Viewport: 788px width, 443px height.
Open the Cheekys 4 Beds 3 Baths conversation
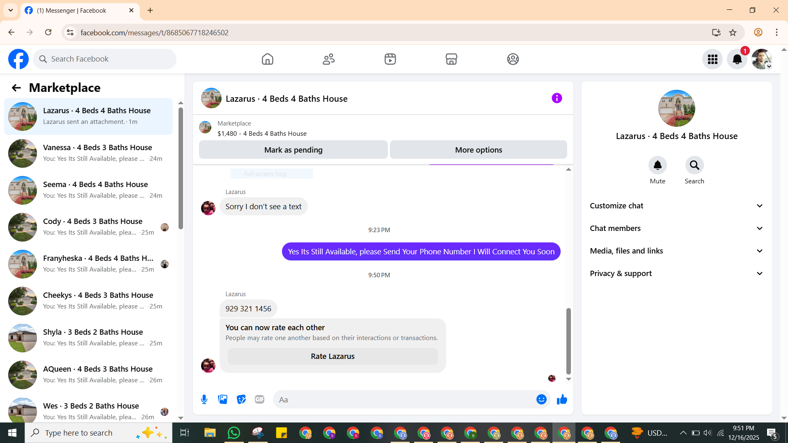(x=88, y=301)
